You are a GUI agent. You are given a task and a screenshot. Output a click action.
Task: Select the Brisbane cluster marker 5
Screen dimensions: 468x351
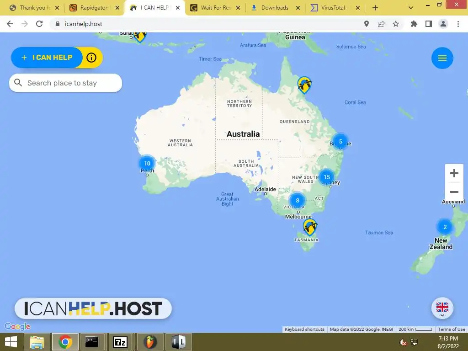pyautogui.click(x=340, y=142)
